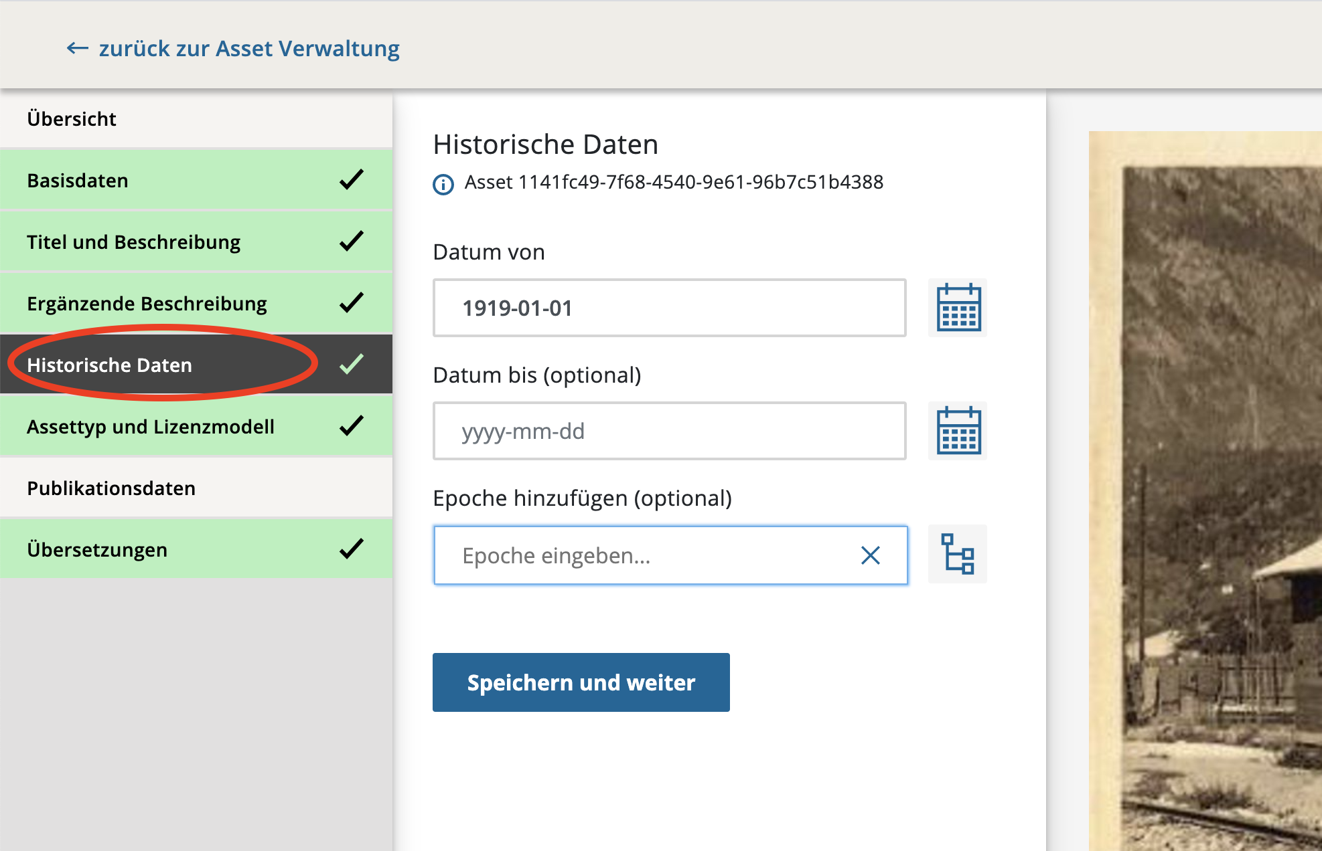
Task: Click the Datum bis (optional) label
Action: pyautogui.click(x=537, y=375)
